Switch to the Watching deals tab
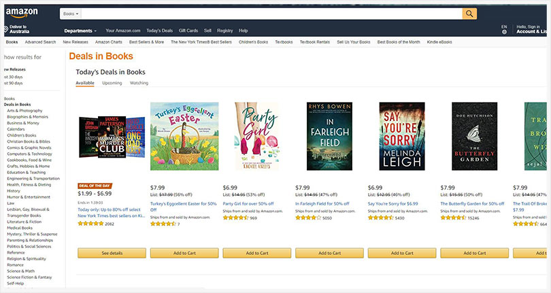 139,83
